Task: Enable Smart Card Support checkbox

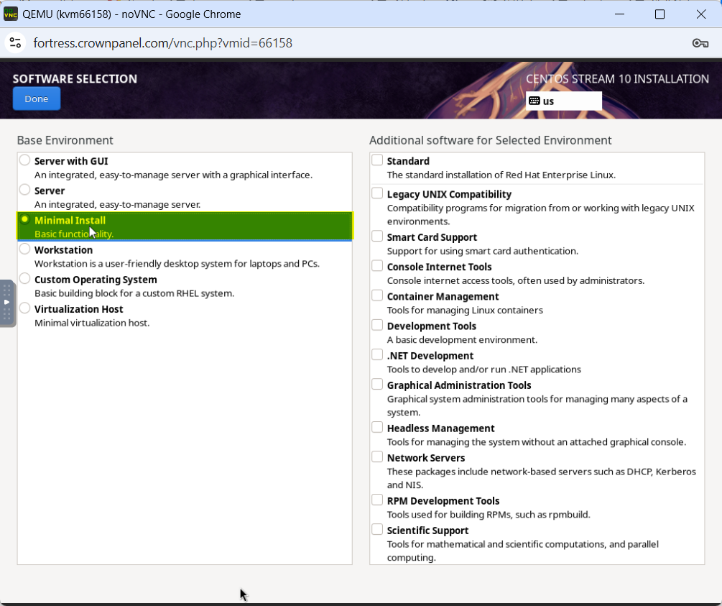Action: pos(377,237)
